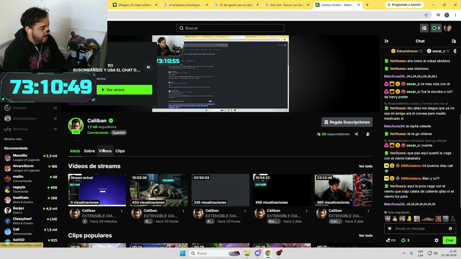Screen dimensions: 461x259
Task: Click Ver todo for Videos de streams
Action: [x=366, y=166]
